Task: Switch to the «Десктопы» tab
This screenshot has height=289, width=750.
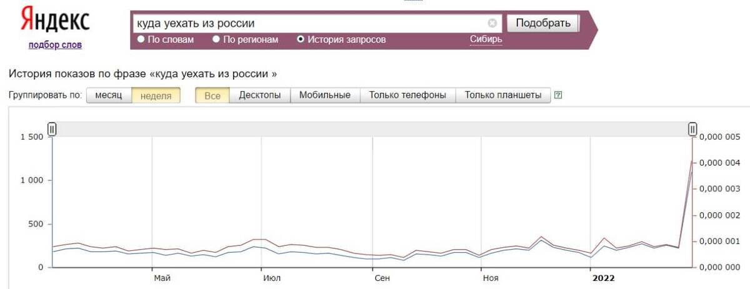Action: 259,96
